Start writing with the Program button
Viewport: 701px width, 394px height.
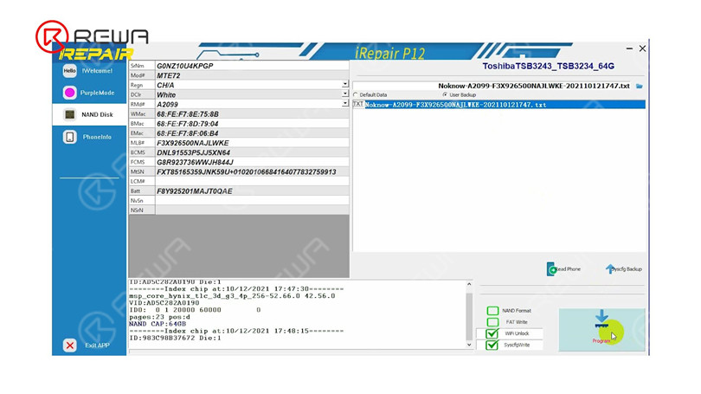click(x=601, y=330)
